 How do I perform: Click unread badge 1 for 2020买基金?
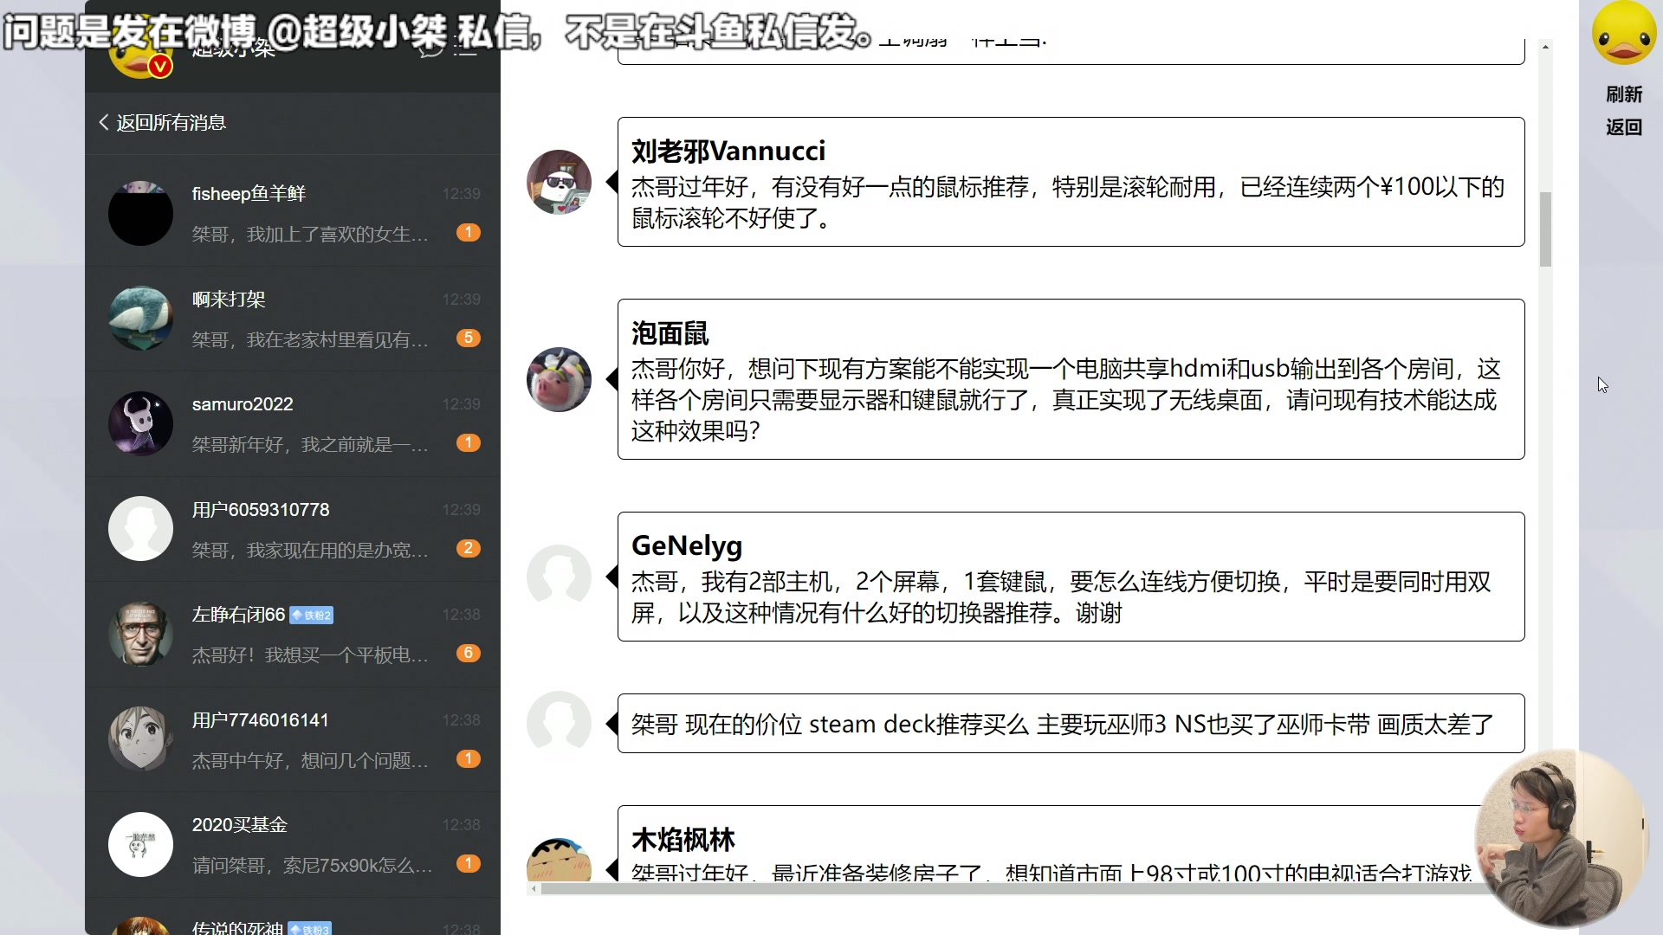click(469, 863)
